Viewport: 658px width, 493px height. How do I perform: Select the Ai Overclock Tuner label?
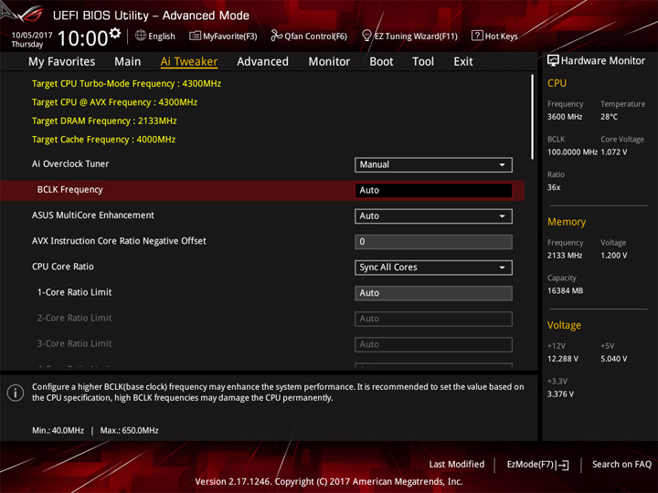click(70, 164)
